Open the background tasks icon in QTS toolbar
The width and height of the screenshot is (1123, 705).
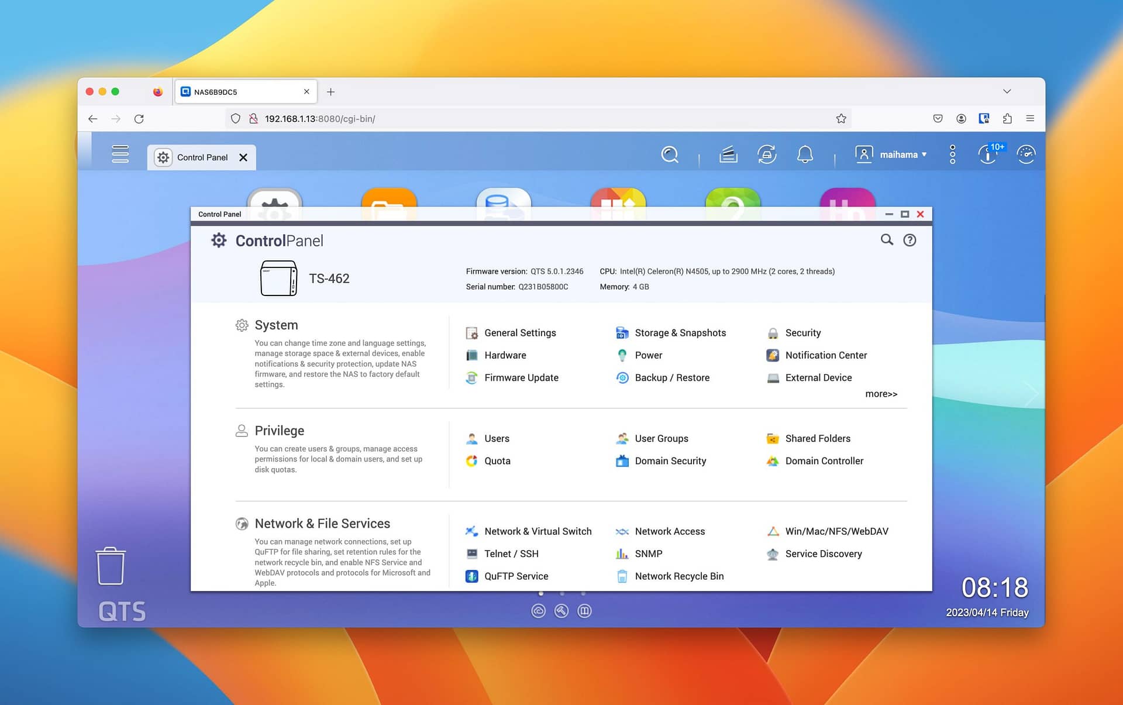728,154
